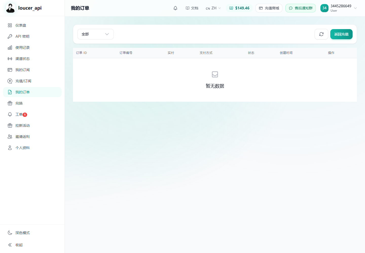Image resolution: width=365 pixels, height=253 pixels.
Task: Open 文档 link in header
Action: click(x=192, y=8)
